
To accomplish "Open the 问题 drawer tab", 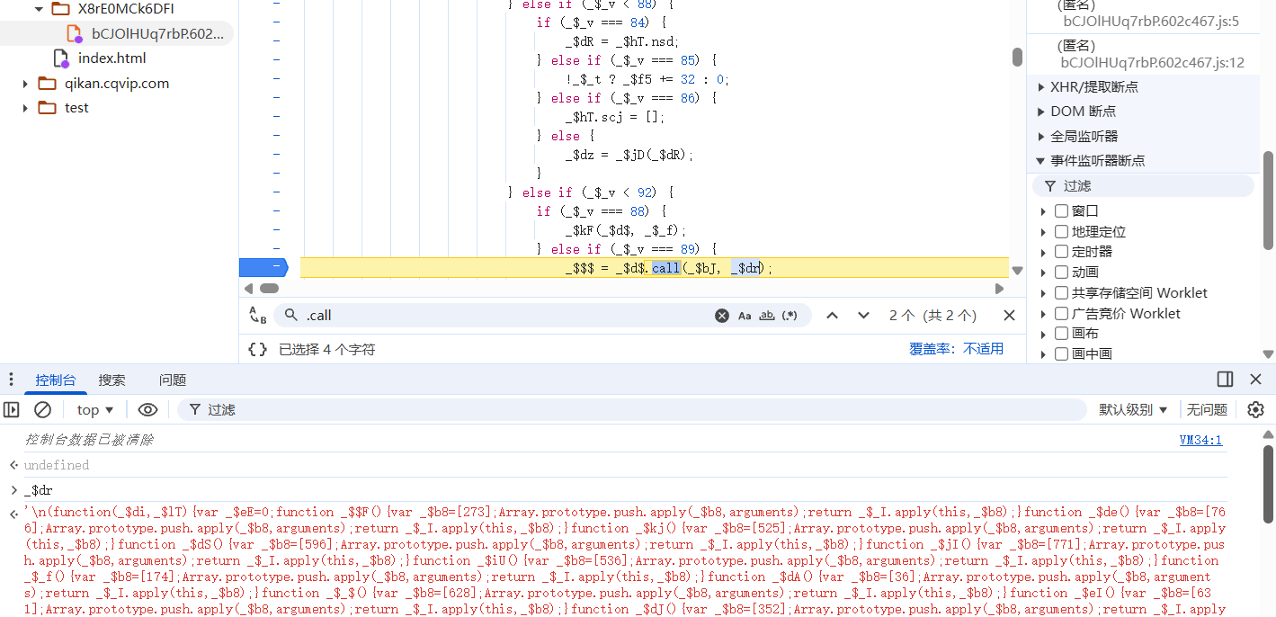I will [x=173, y=380].
